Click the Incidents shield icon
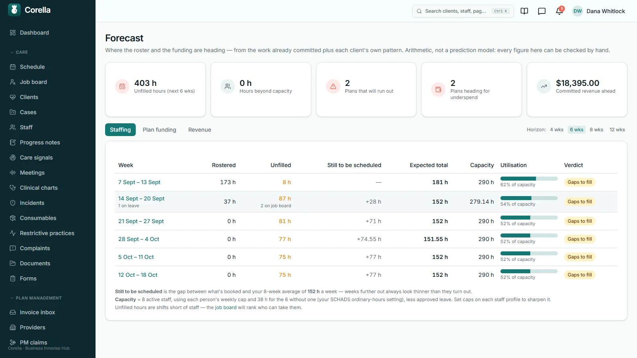 (x=13, y=203)
